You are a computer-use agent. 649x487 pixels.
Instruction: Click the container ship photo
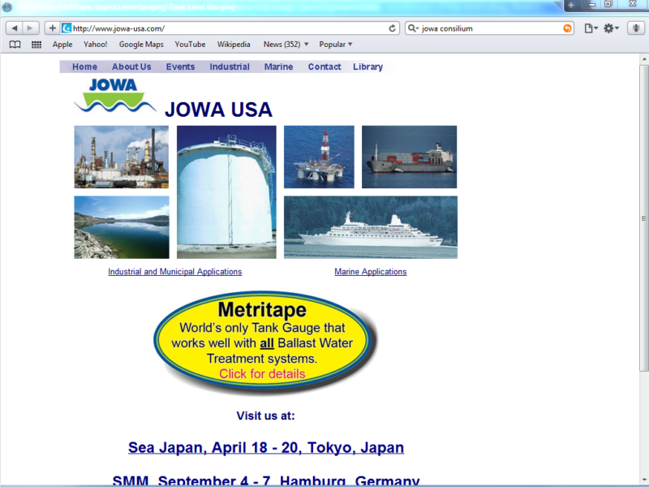[410, 157]
